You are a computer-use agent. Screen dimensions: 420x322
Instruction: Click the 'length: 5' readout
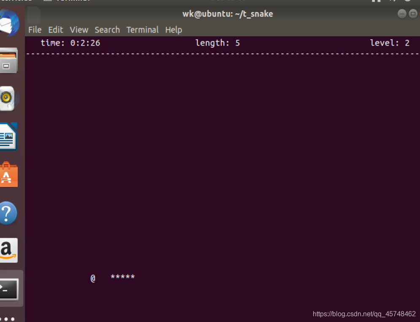217,43
